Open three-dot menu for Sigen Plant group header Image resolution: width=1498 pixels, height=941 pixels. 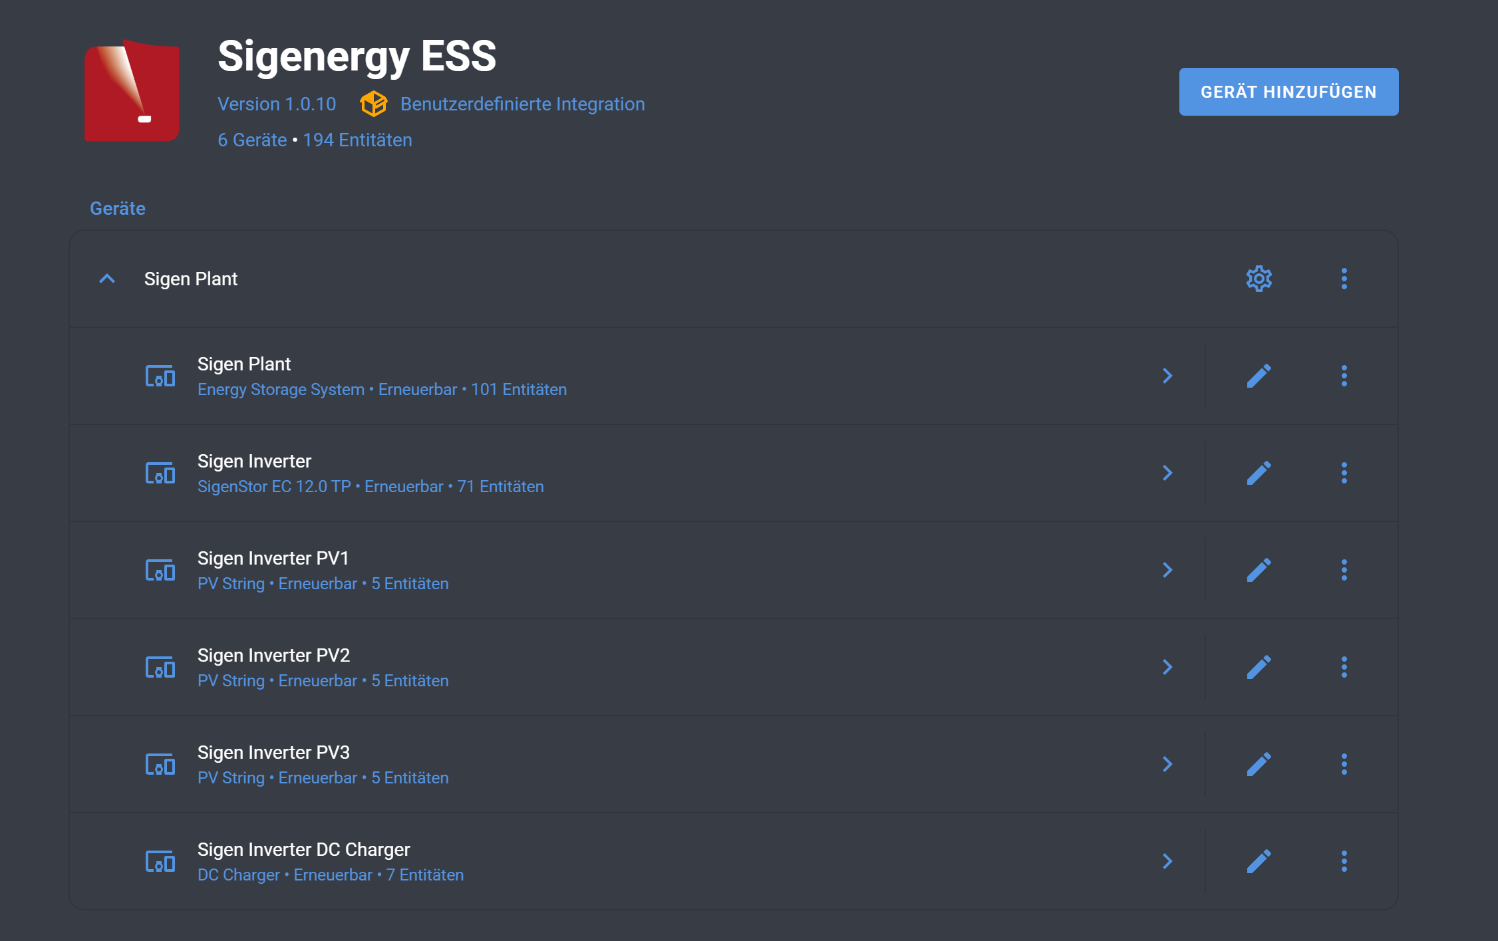tap(1344, 279)
